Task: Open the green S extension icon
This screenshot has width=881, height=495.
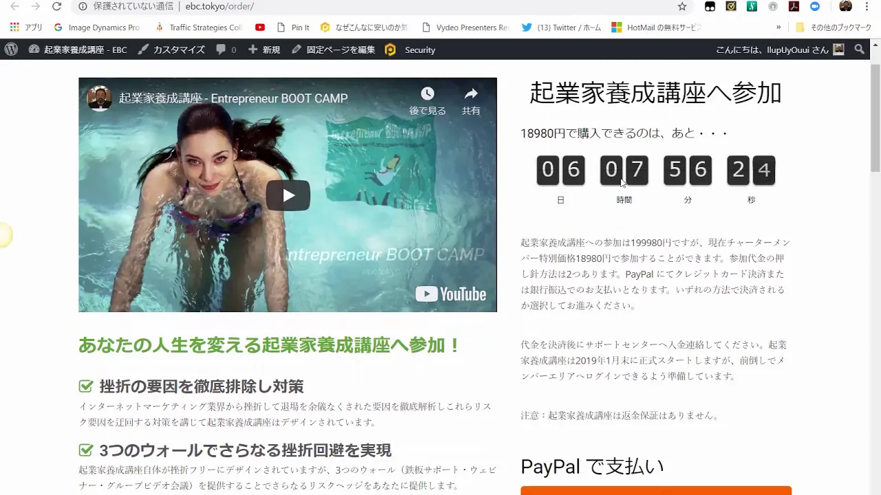Action: (752, 7)
